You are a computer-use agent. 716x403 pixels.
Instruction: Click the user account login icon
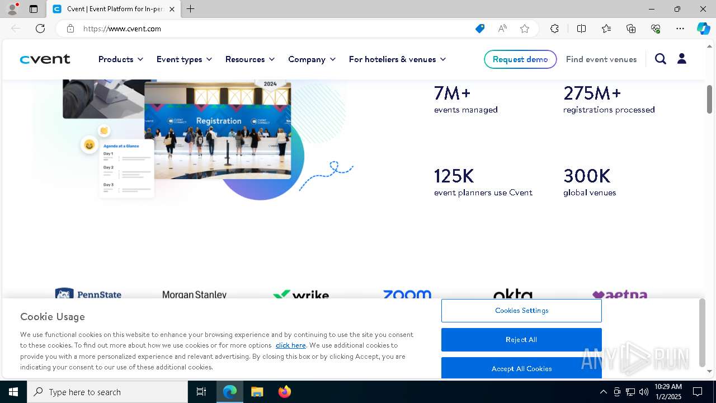pyautogui.click(x=682, y=59)
